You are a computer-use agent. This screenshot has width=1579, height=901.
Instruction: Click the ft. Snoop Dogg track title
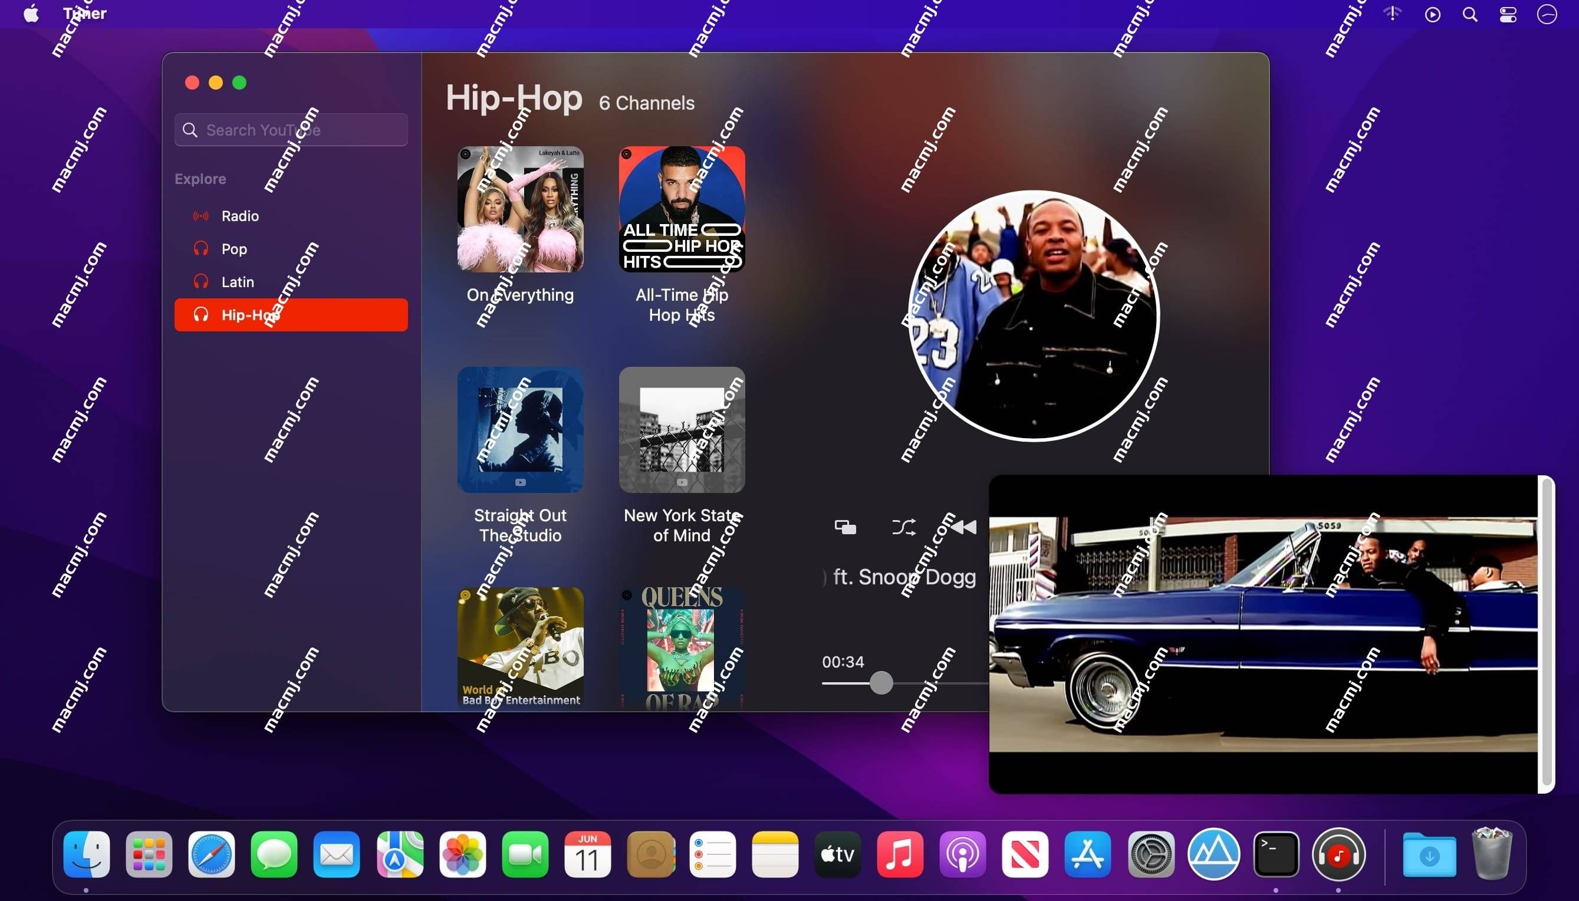click(904, 577)
